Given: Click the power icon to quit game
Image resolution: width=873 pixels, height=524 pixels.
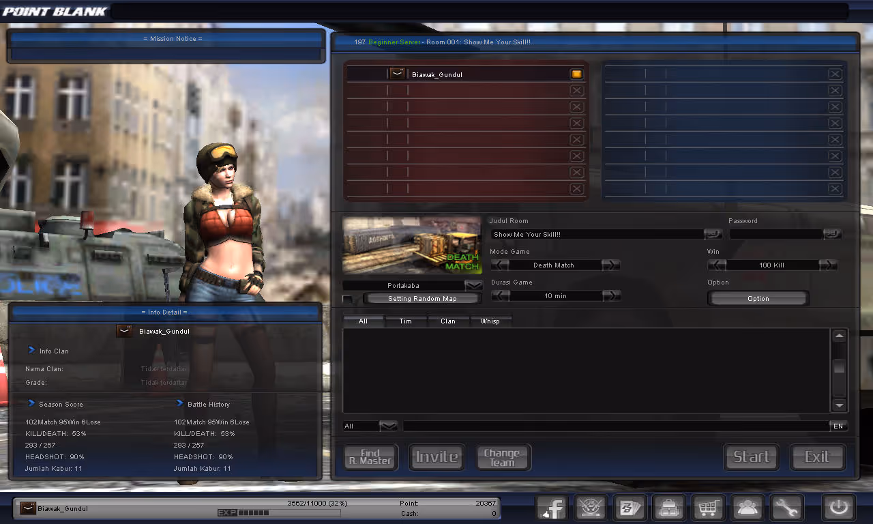Looking at the screenshot, I should [838, 508].
